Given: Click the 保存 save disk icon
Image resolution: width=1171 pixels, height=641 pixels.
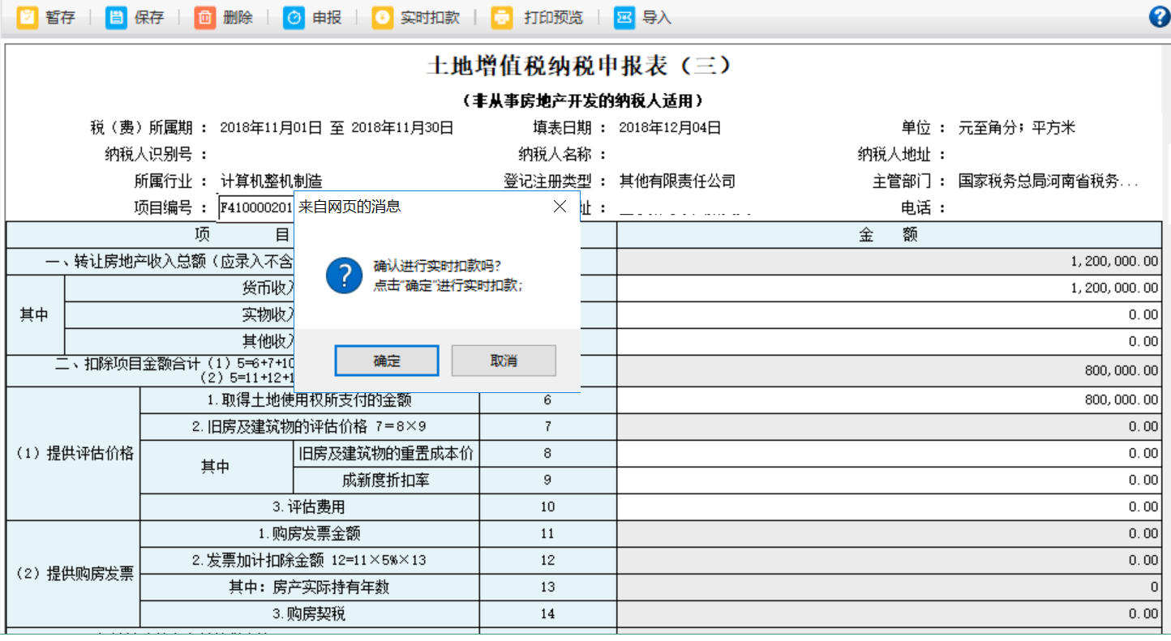Looking at the screenshot, I should pos(117,18).
